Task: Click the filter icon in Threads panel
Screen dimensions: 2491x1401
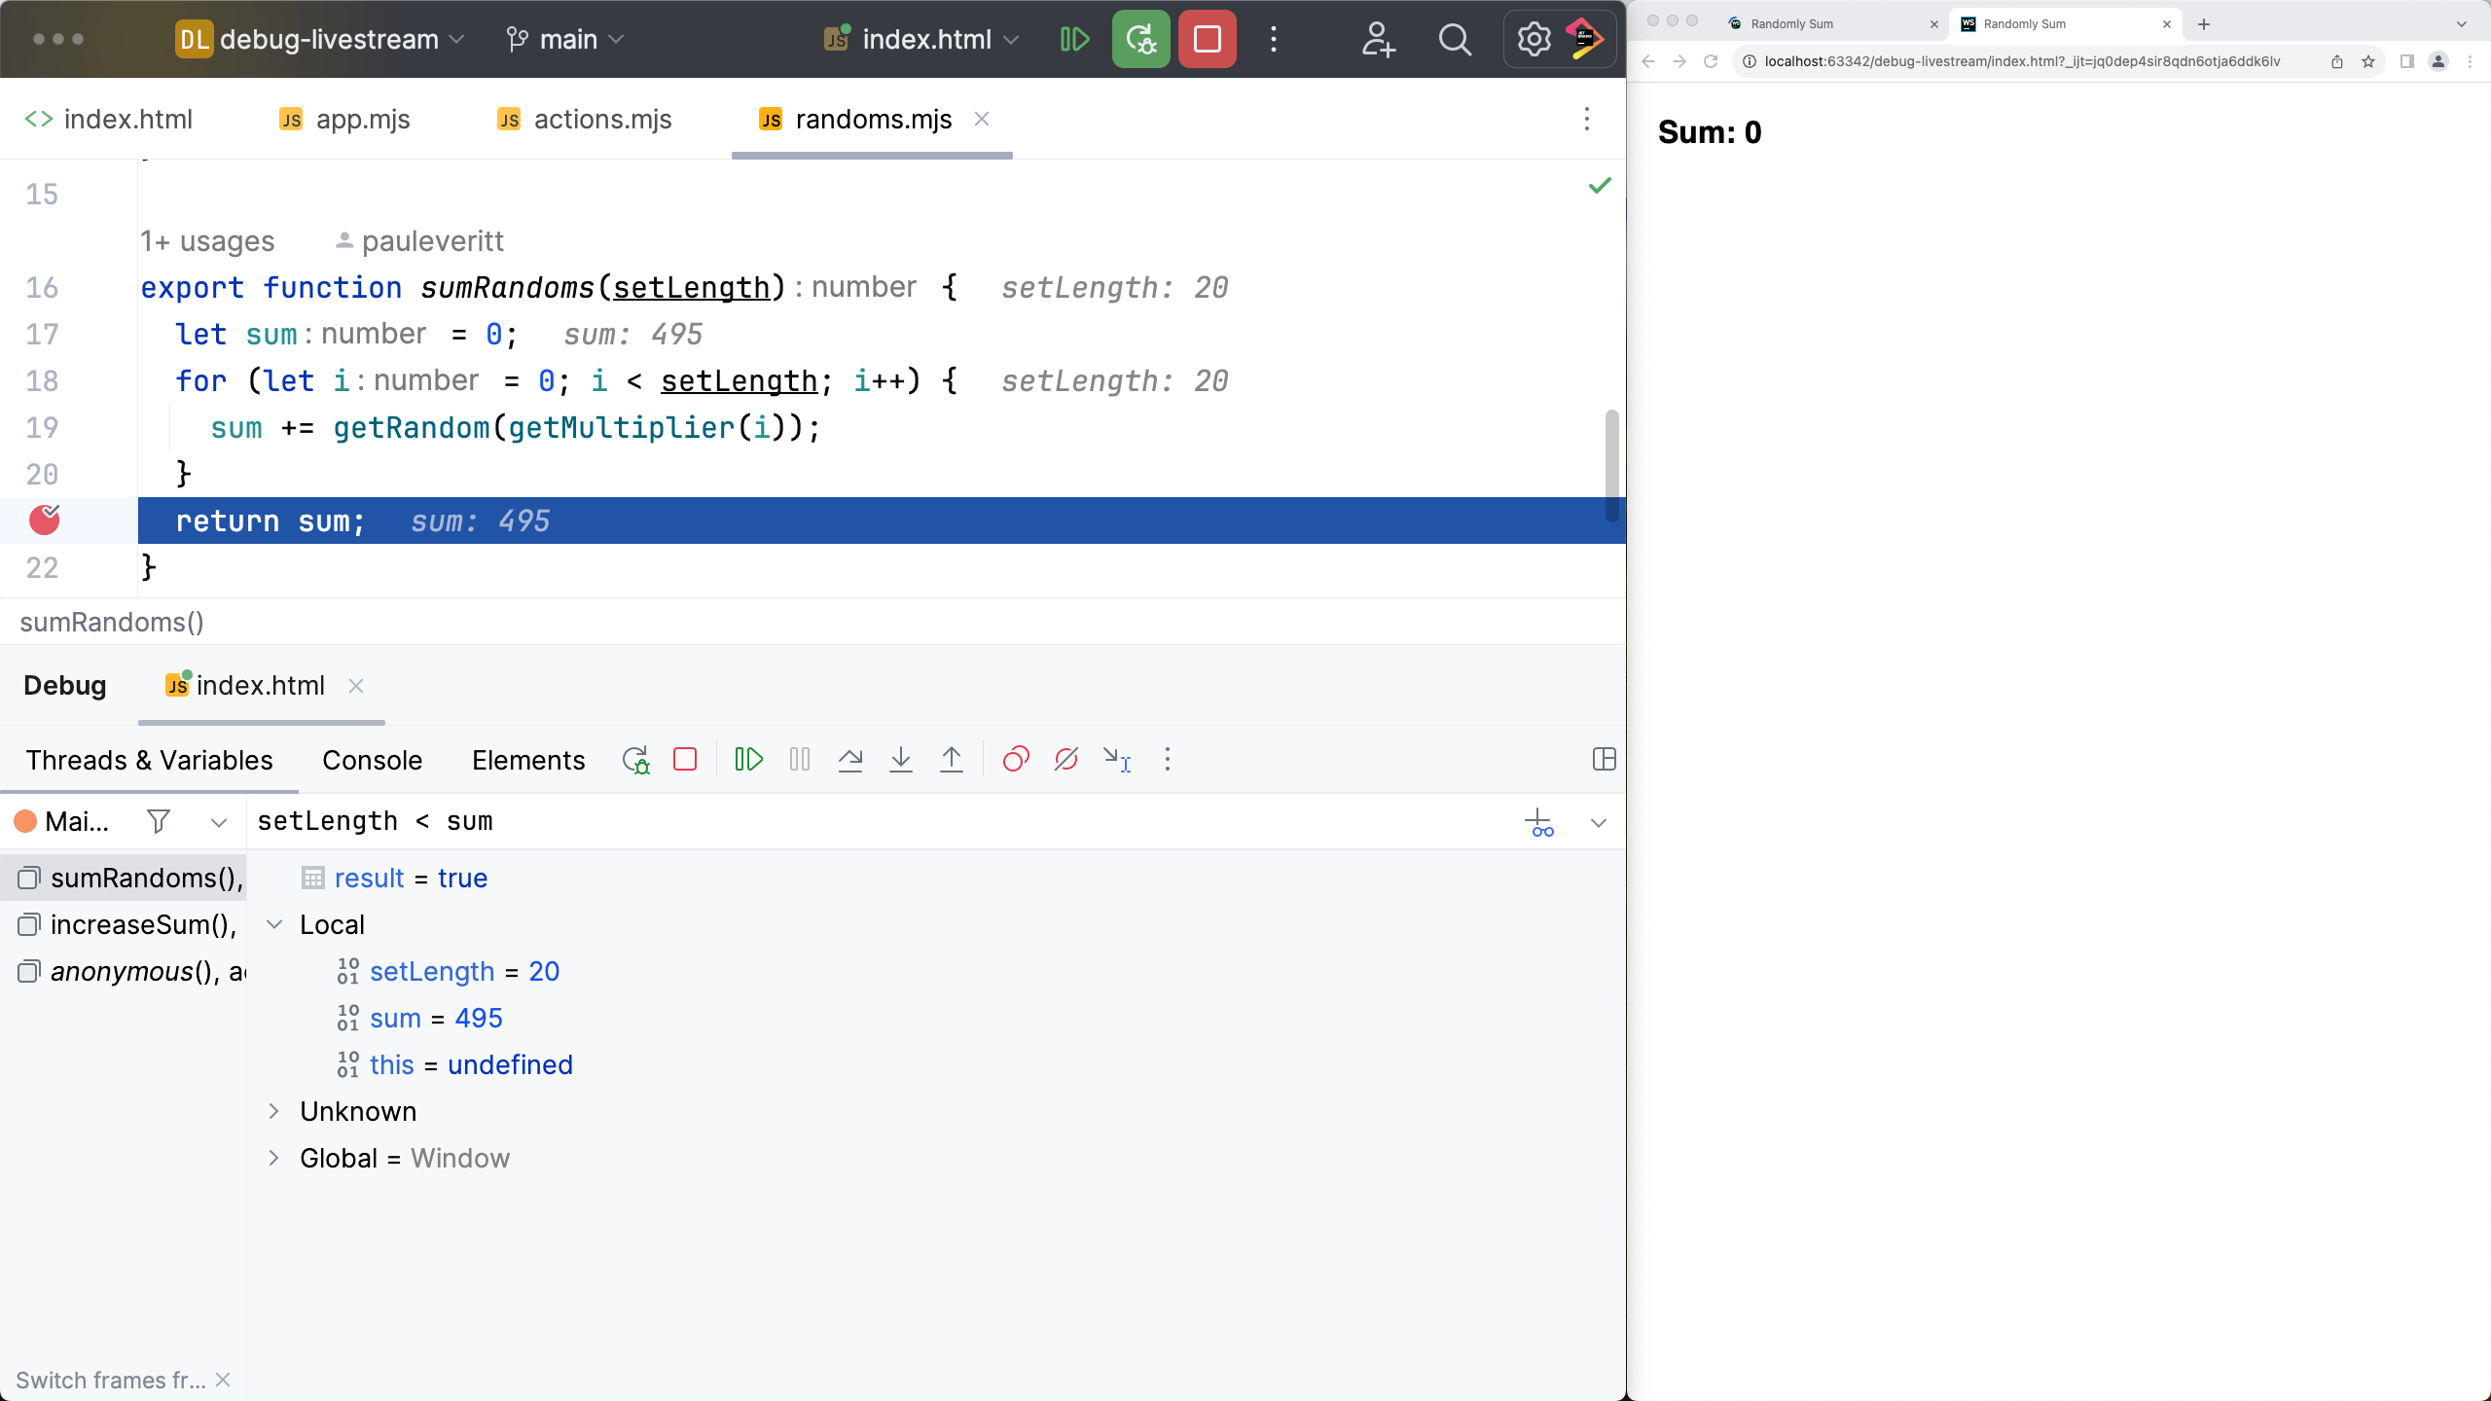Action: pos(158,821)
